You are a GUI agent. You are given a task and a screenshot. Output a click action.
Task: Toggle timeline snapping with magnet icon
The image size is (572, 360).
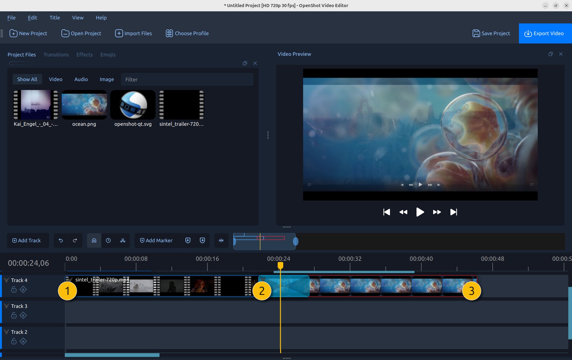pos(94,240)
